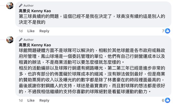Click the comment text starting with 球館問題硬體方面
Screen dimensions: 173x105
point(92,71)
